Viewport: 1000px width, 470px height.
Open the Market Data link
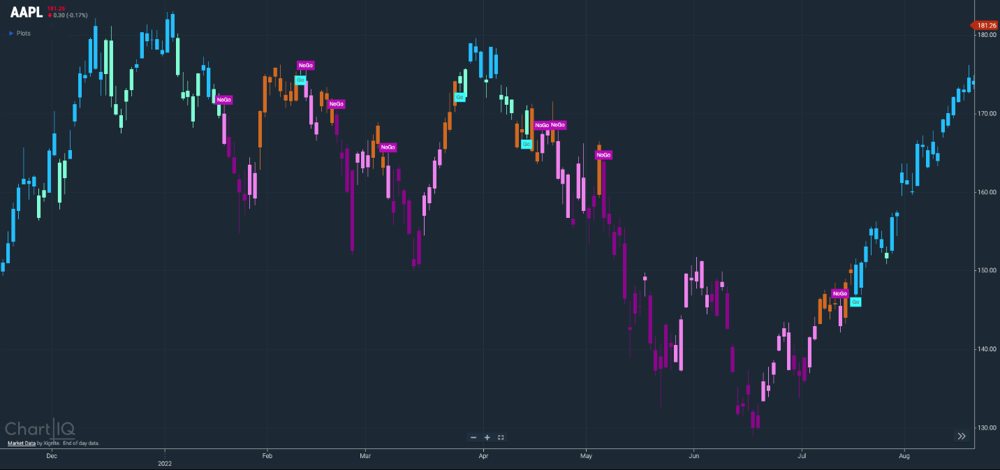coord(21,443)
